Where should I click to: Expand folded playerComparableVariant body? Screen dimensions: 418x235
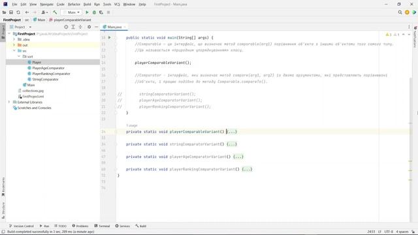pyautogui.click(x=232, y=132)
